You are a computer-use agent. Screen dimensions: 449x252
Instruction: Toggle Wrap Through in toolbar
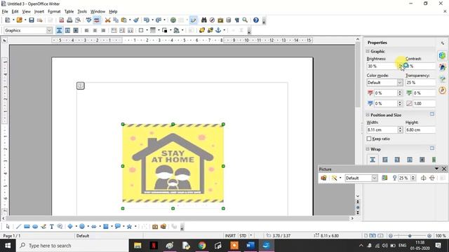(76, 30)
